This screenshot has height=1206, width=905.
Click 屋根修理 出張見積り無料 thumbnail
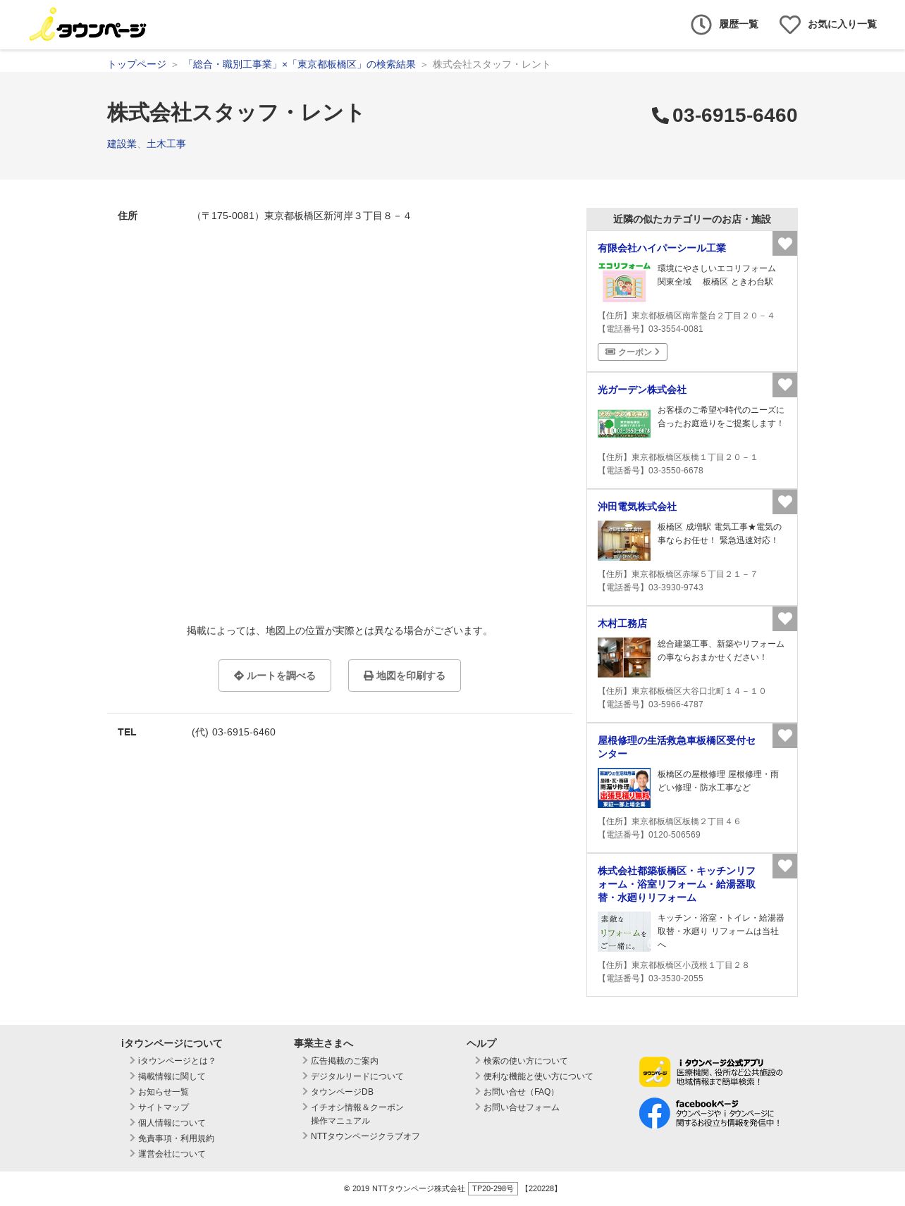[624, 788]
